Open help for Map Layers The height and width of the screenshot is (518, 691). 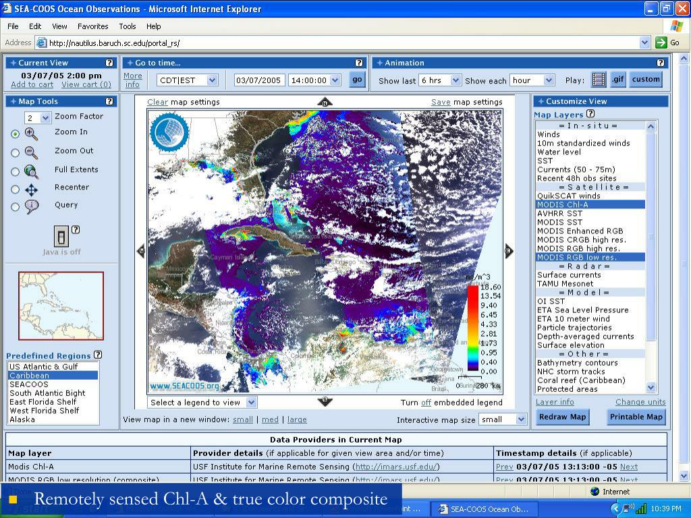(x=590, y=113)
